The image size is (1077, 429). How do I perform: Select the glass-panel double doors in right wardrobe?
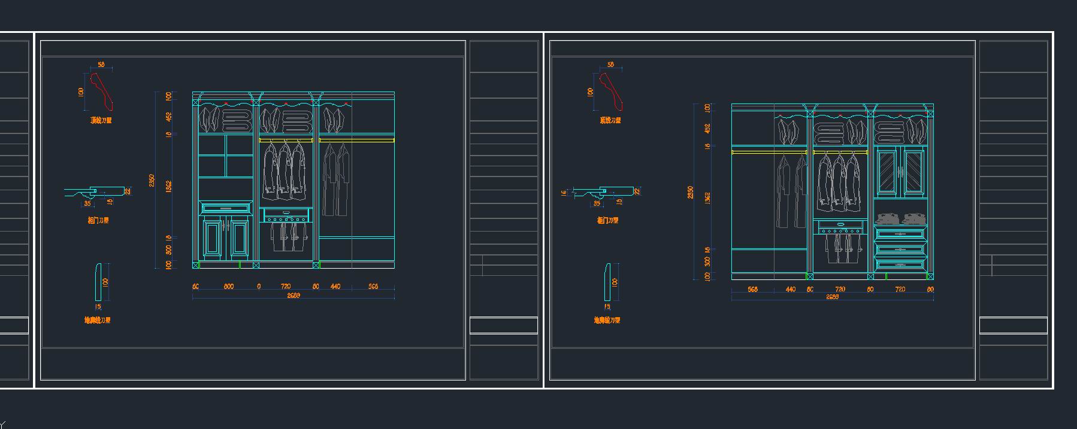(900, 172)
